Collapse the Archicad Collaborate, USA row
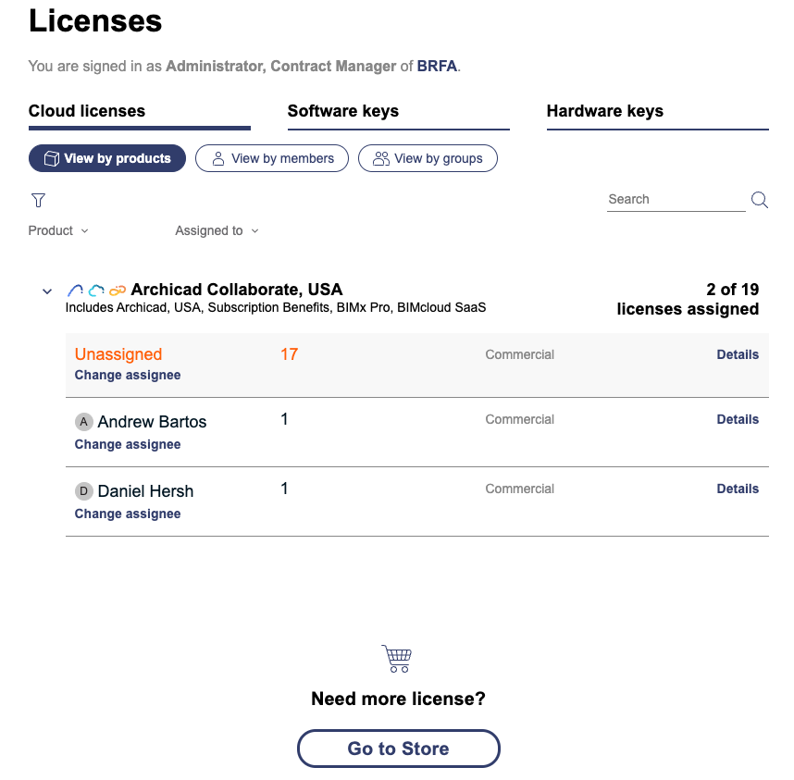794x780 pixels. (47, 291)
